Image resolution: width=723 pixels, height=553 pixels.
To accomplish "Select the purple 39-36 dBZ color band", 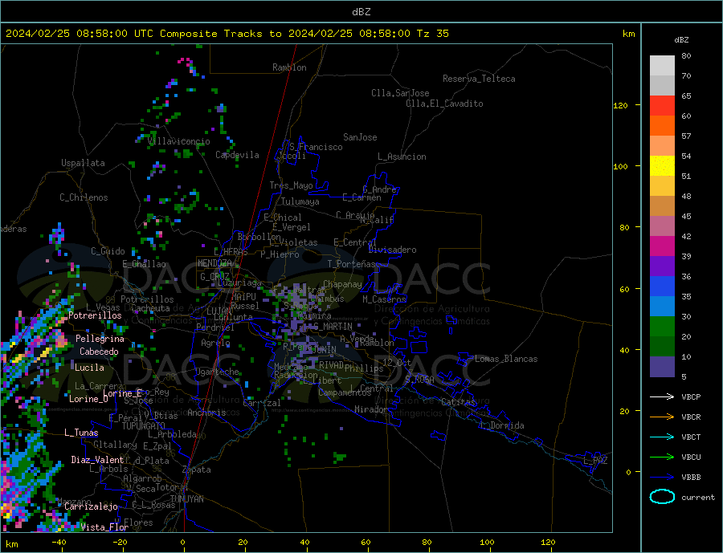I will (x=662, y=266).
